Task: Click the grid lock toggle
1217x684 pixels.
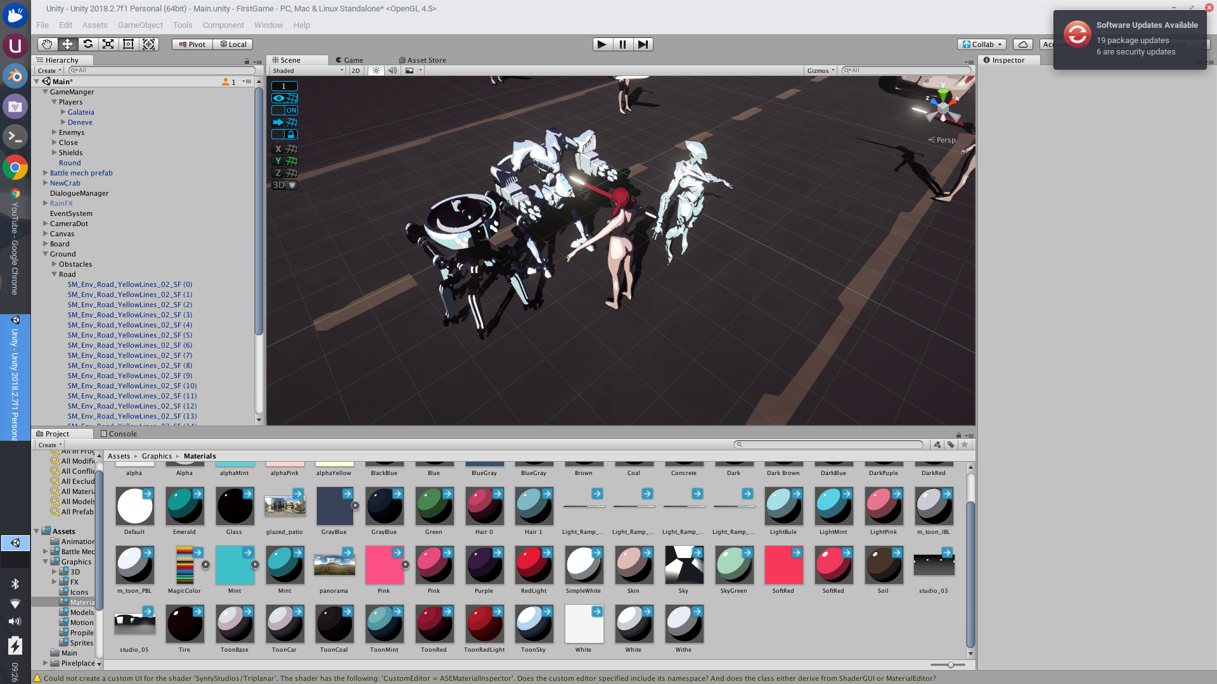Action: click(x=285, y=134)
